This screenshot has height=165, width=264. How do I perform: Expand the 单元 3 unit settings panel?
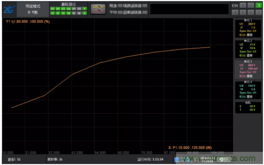point(248,69)
